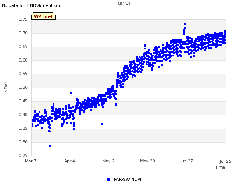Image resolution: width=249 pixels, height=187 pixels.
Task: Click the Mar 7 x-axis label
Action: (30, 161)
